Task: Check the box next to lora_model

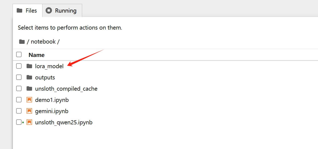Action: pos(19,66)
